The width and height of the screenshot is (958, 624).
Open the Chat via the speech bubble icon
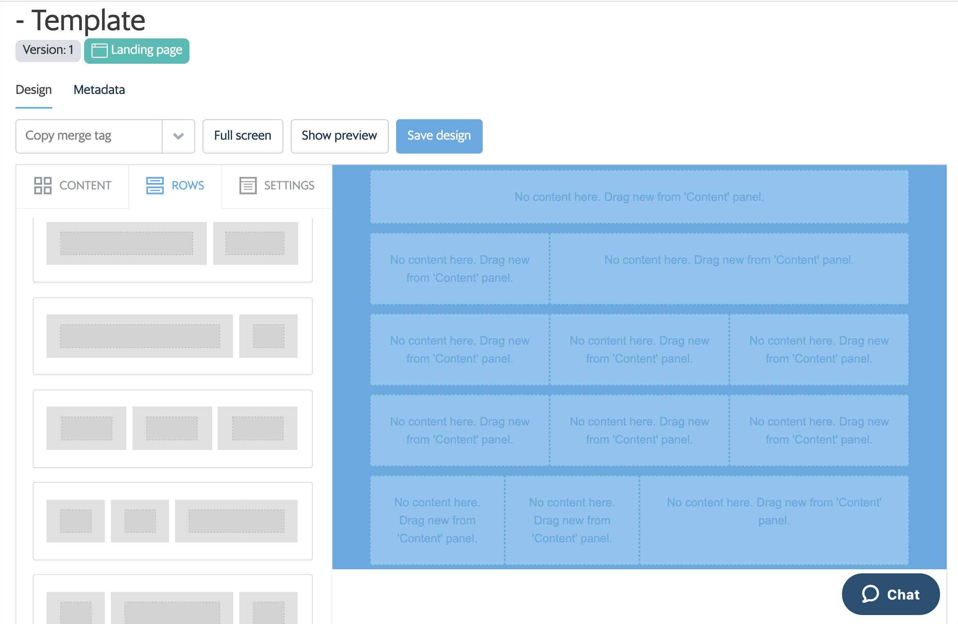[871, 595]
